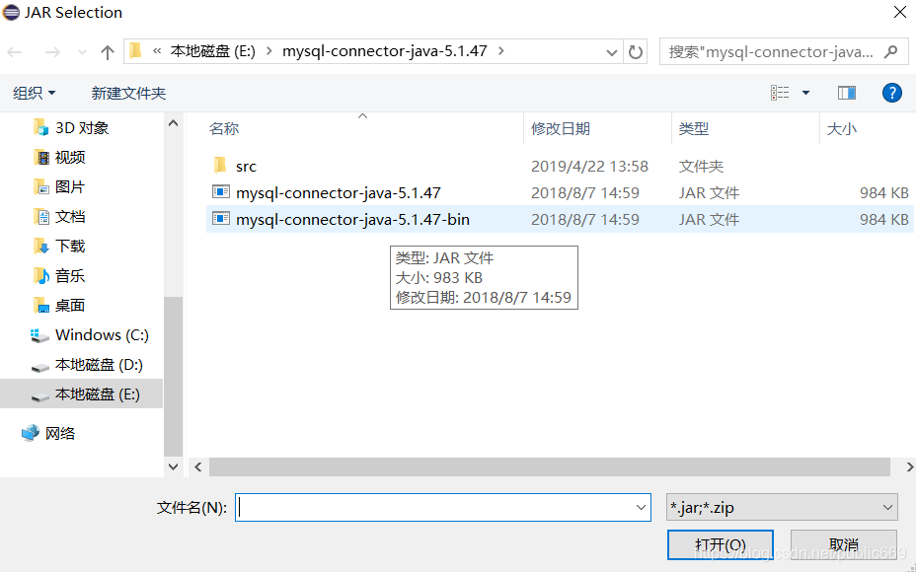Sort files by 类型 column

tap(694, 128)
